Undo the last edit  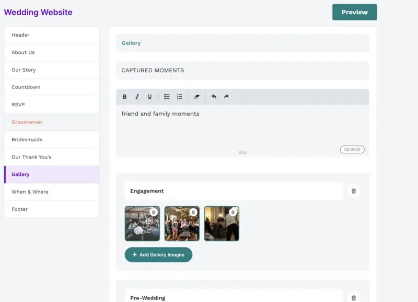[x=214, y=97]
